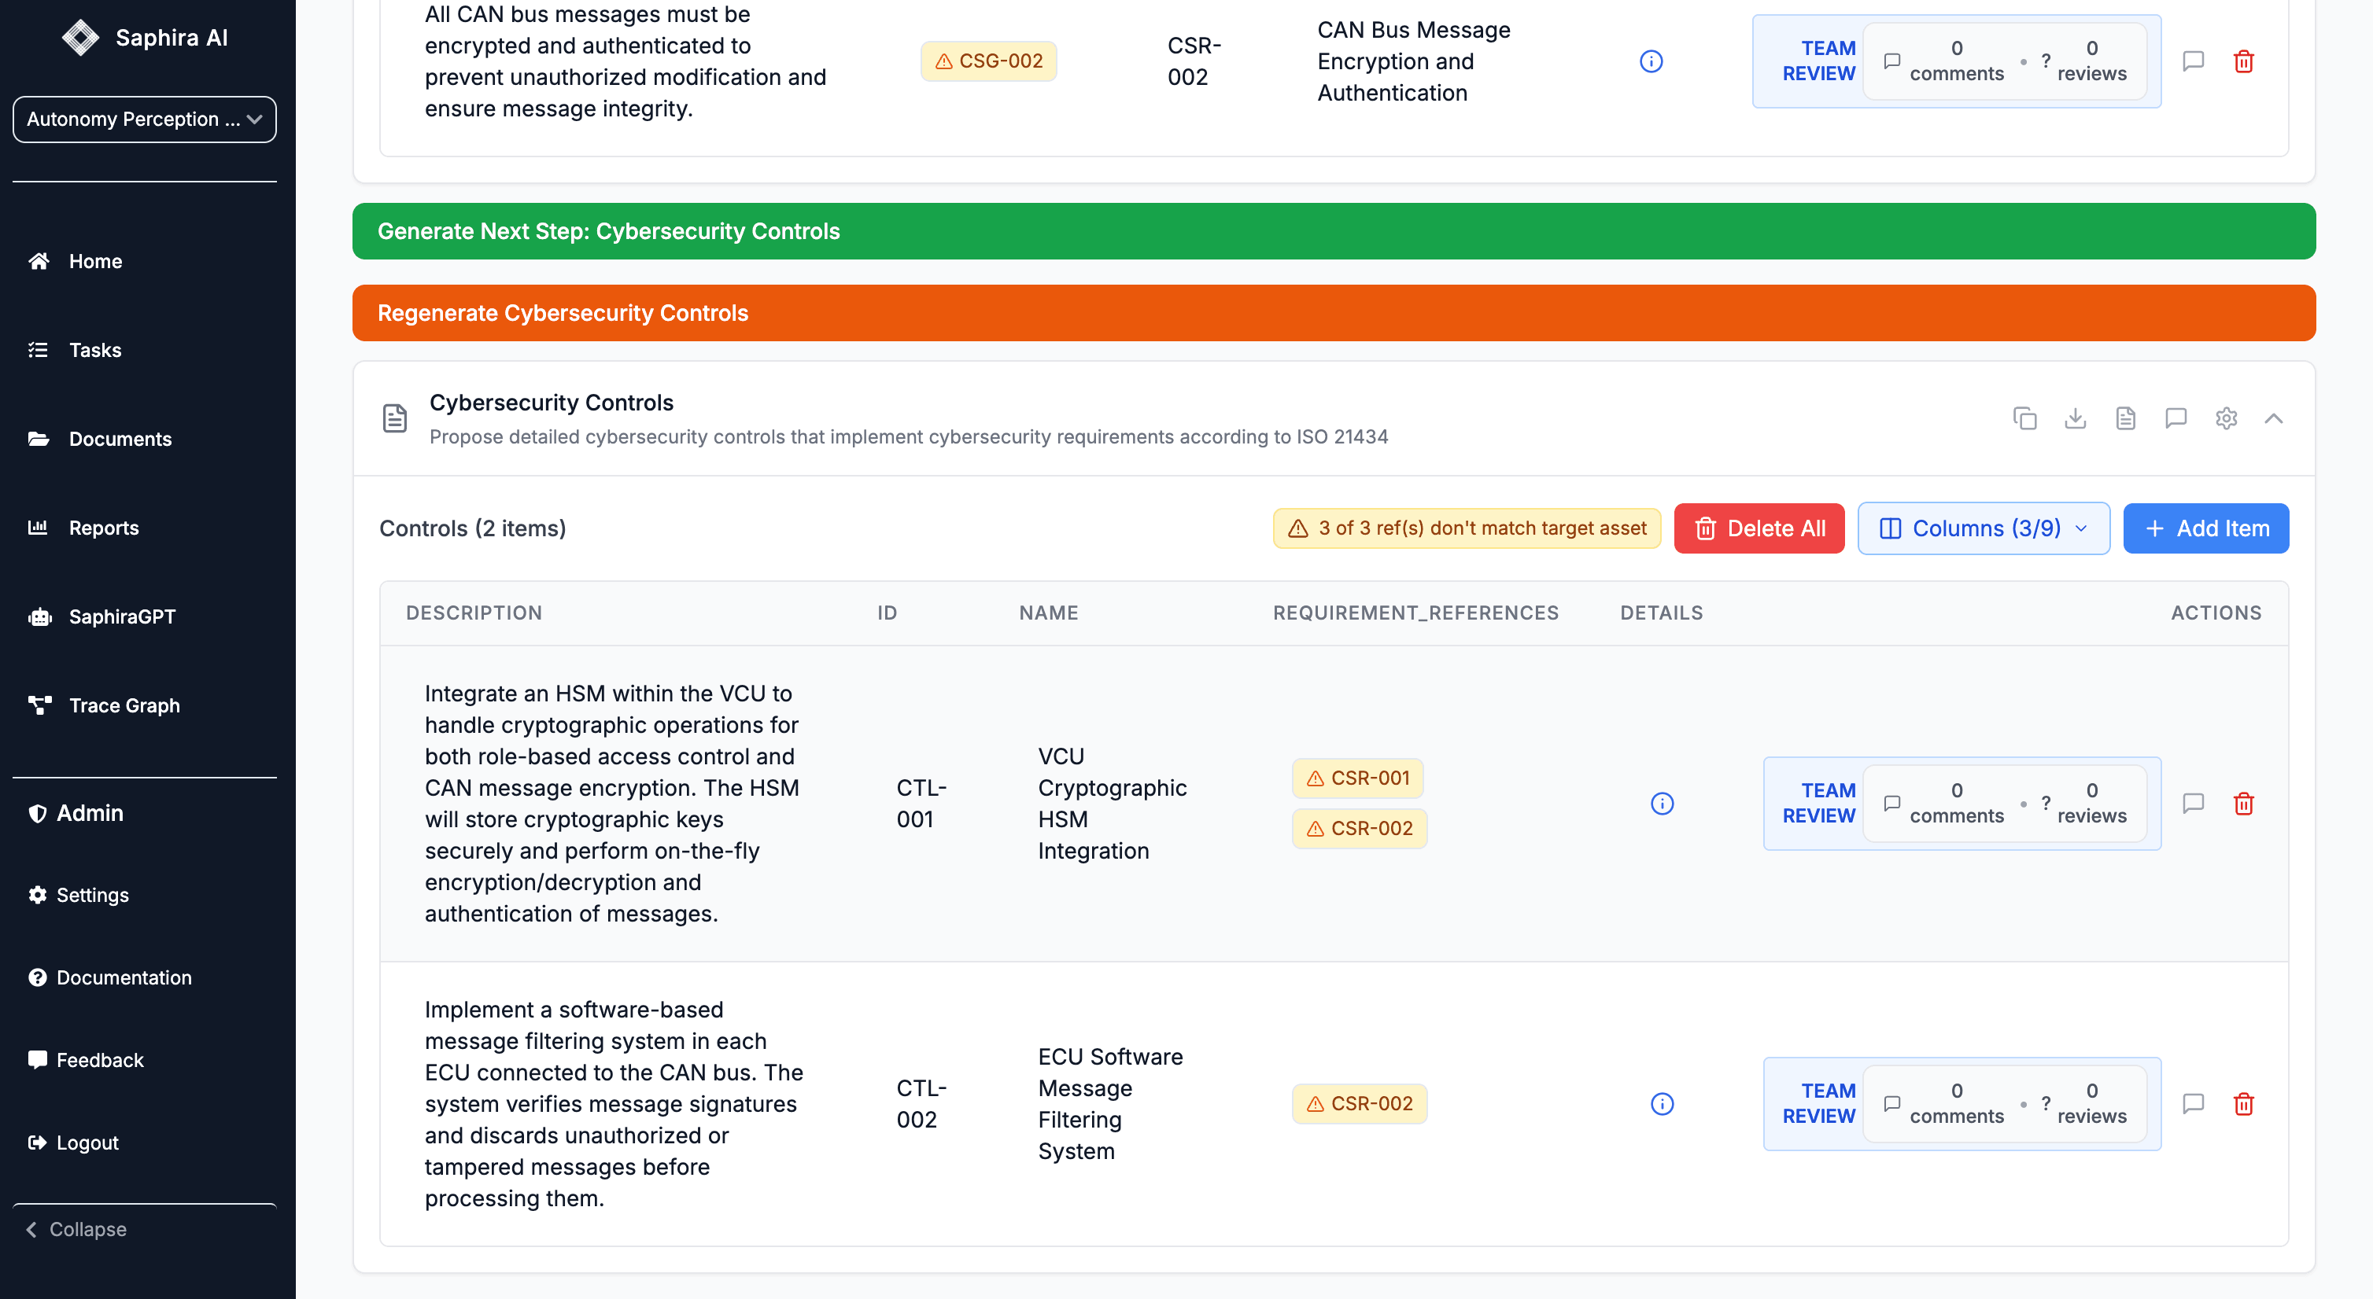Click the Add Item button
2373x1299 pixels.
pos(2205,528)
